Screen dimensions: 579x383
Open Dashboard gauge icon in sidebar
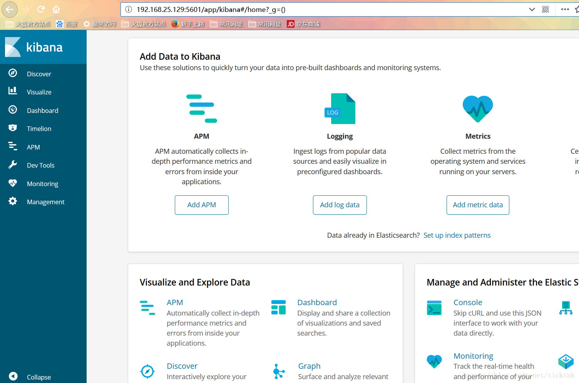13,109
